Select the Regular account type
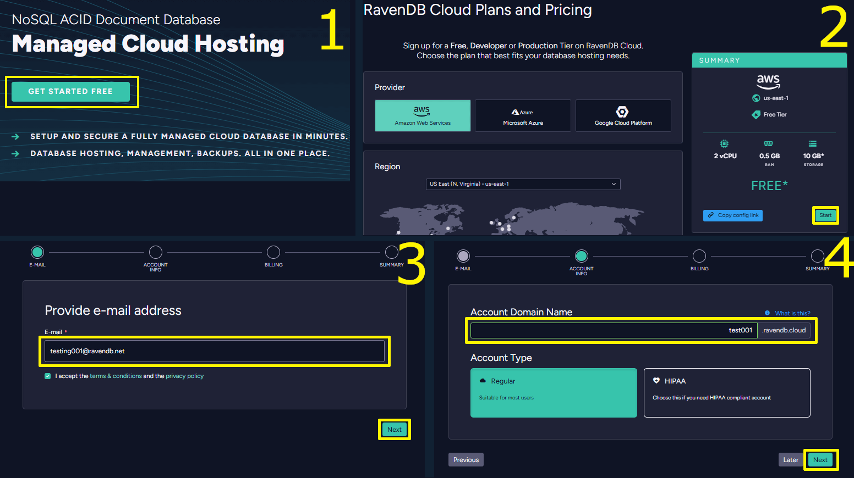The height and width of the screenshot is (478, 854). [554, 393]
